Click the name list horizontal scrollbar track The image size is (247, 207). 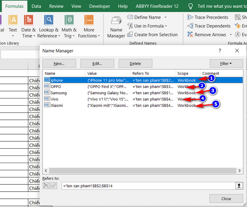click(143, 171)
